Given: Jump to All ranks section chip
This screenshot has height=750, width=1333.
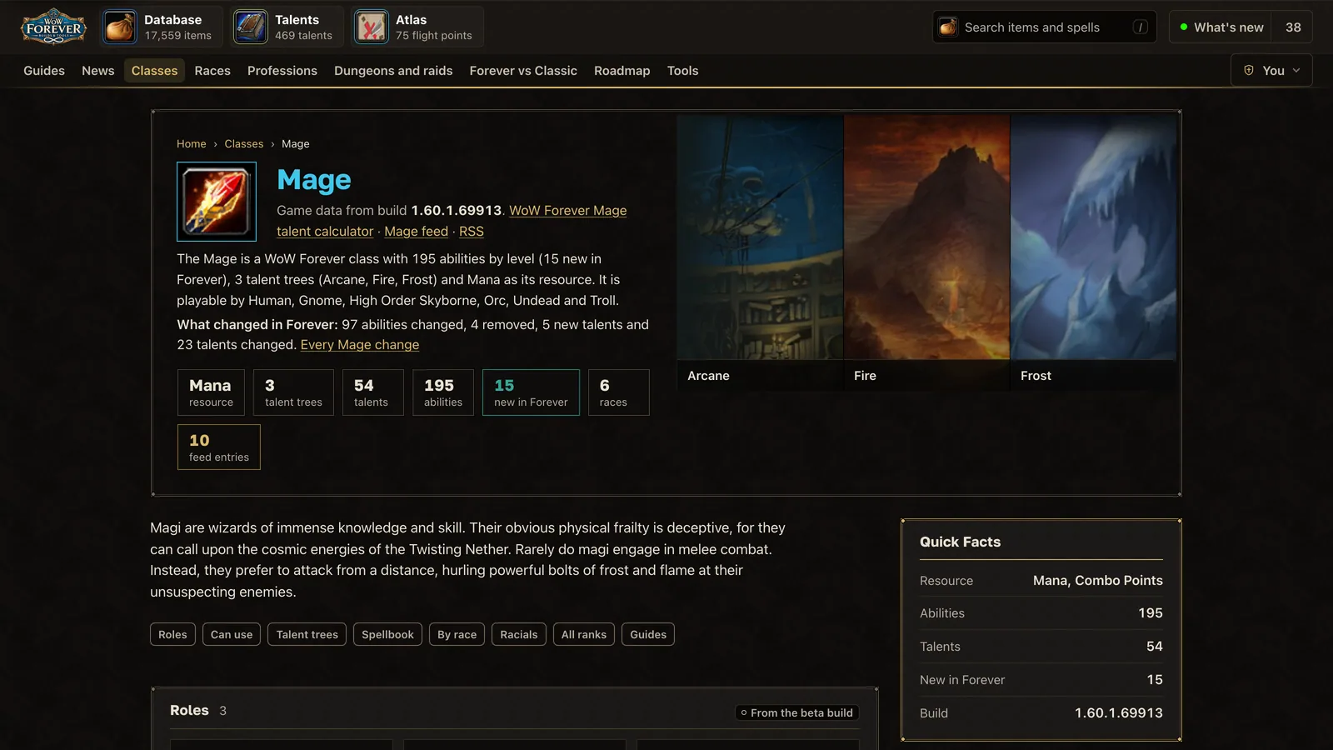Looking at the screenshot, I should (584, 635).
